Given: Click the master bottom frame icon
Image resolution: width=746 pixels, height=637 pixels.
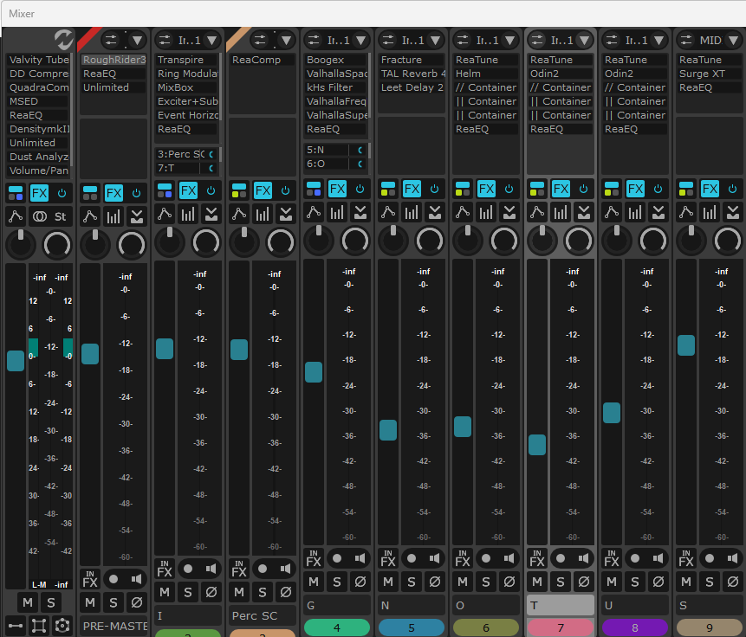Looking at the screenshot, I should tap(38, 626).
